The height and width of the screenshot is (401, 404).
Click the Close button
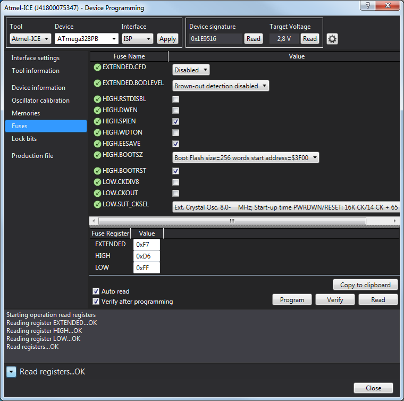point(373,388)
